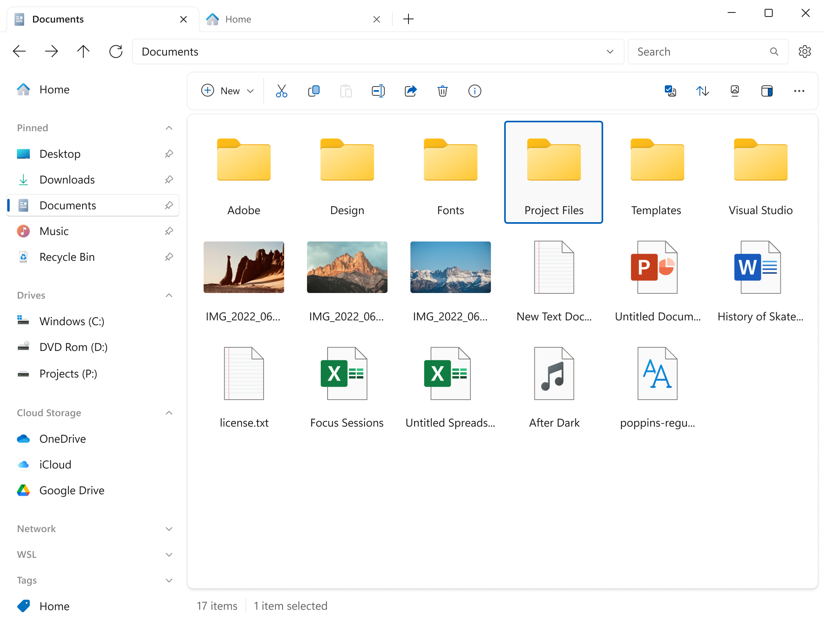Collapse the Drives section

point(169,295)
